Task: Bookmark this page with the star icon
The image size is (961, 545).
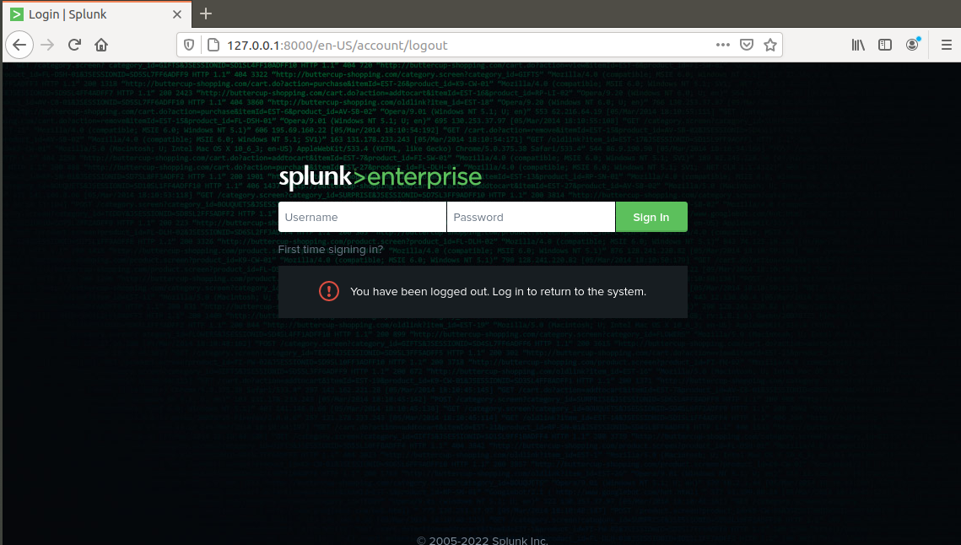Action: pyautogui.click(x=770, y=45)
